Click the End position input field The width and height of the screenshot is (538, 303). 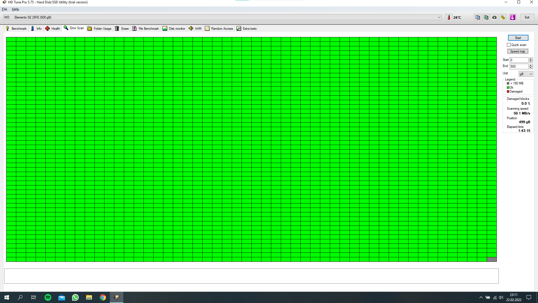(519, 66)
